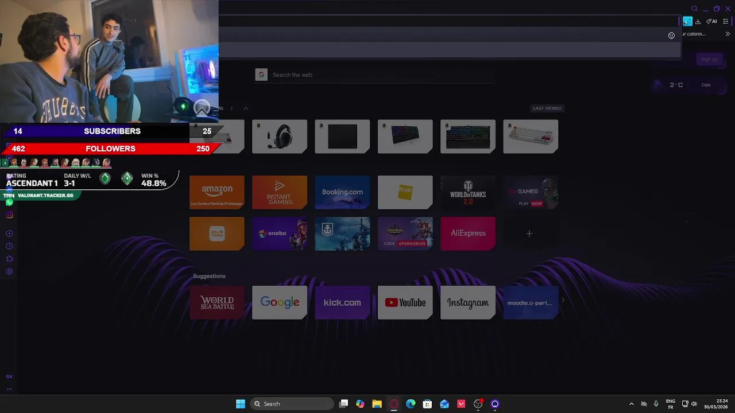Viewport: 735px width, 413px height.
Task: Open the Booking.com speed dial tile
Action: click(342, 192)
